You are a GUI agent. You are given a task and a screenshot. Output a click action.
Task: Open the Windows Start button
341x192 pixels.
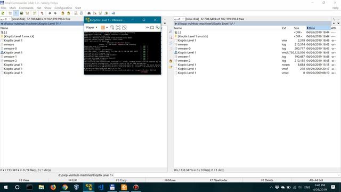coord(6,187)
